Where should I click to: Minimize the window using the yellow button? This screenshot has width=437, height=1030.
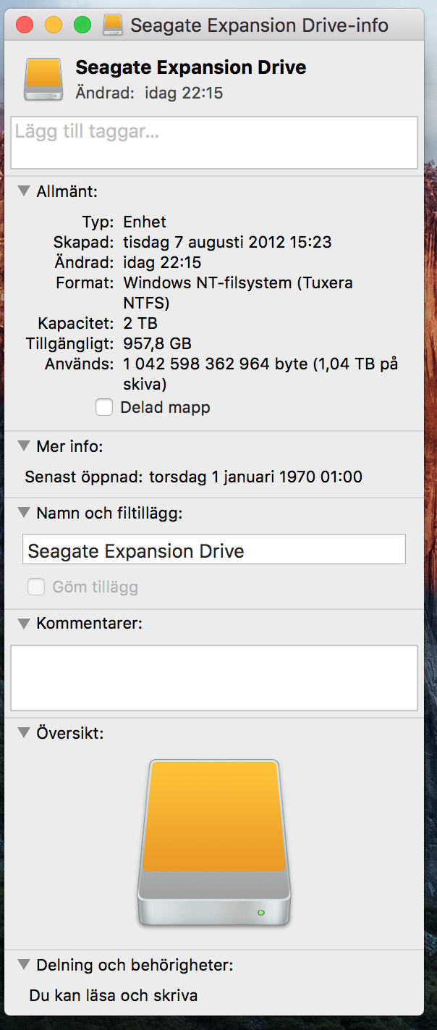click(54, 25)
